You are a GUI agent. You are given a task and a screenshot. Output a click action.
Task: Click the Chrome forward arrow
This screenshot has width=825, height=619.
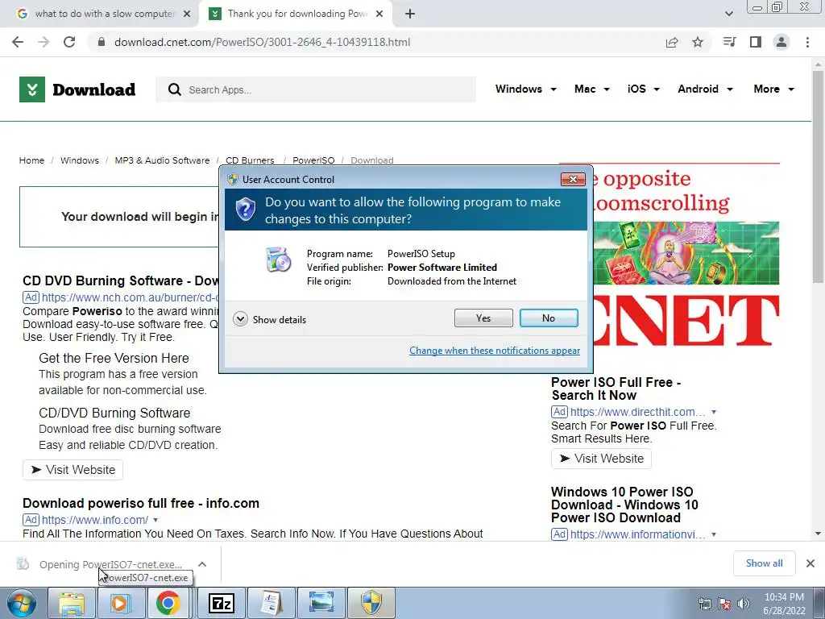coord(44,42)
